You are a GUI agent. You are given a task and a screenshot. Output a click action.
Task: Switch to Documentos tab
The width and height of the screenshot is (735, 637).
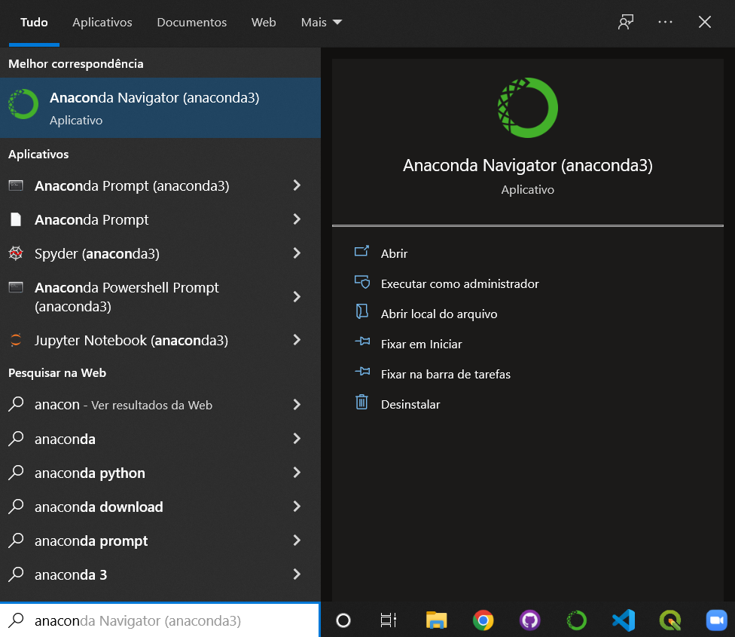pyautogui.click(x=192, y=22)
